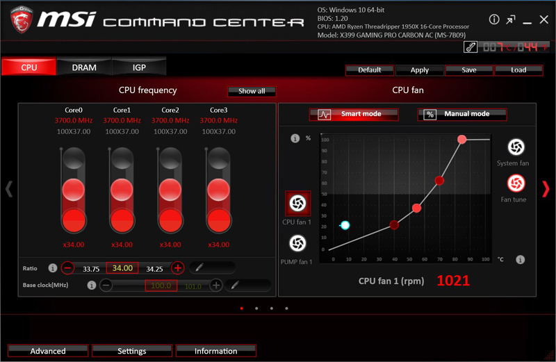Screen dimensions: 556x362
Task: Enable Smart mode for CPU fan
Action: [354, 114]
